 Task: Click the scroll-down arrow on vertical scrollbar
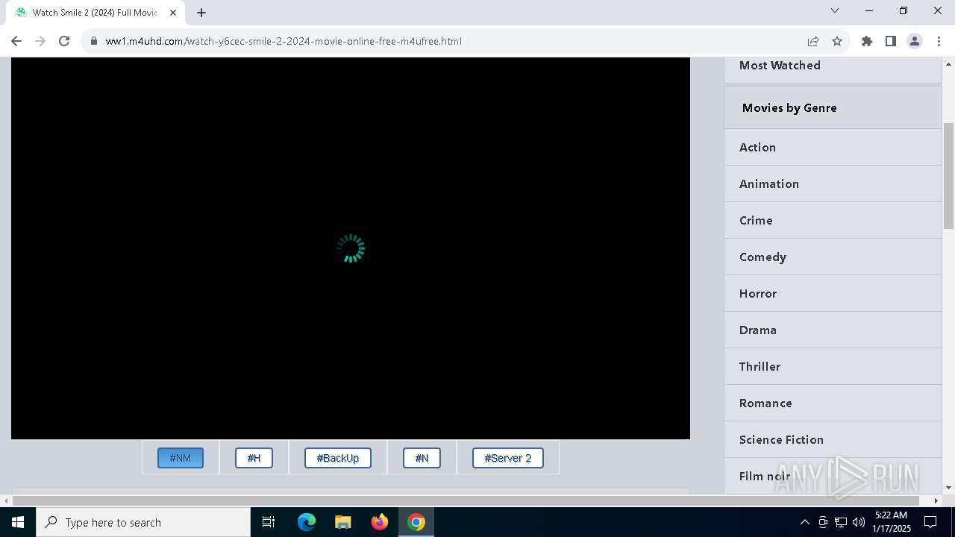(948, 488)
